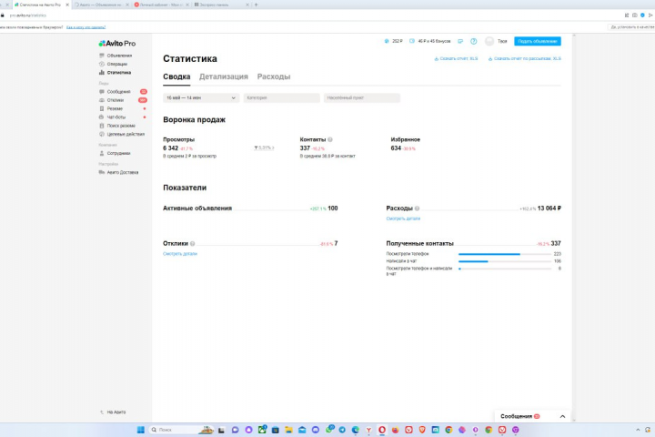Click the funnel conversion 5,31% indicator
The height and width of the screenshot is (437, 655).
(x=264, y=148)
